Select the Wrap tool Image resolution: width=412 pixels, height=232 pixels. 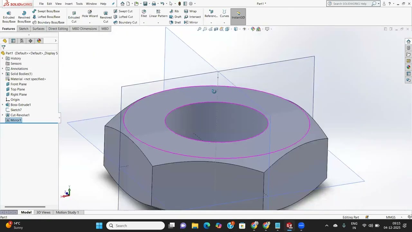coord(190,11)
